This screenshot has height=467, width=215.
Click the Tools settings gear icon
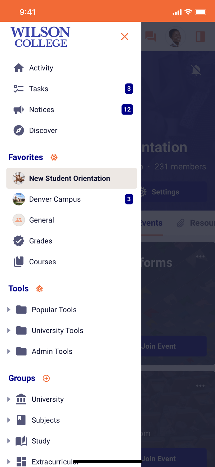pos(39,289)
